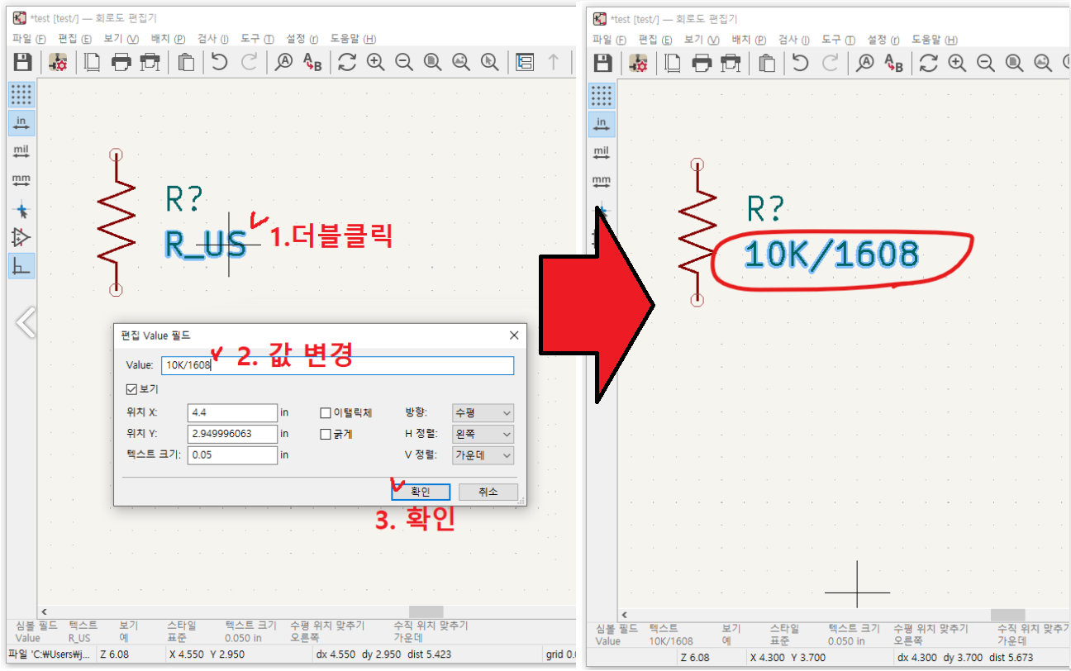
Task: Open the V 정렬 alignment dropdown
Action: point(483,455)
